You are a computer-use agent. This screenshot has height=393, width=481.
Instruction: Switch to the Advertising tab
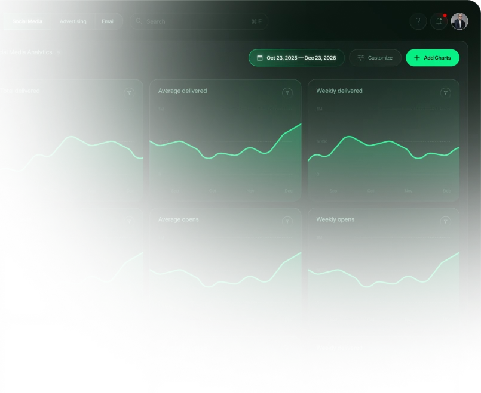point(73,21)
